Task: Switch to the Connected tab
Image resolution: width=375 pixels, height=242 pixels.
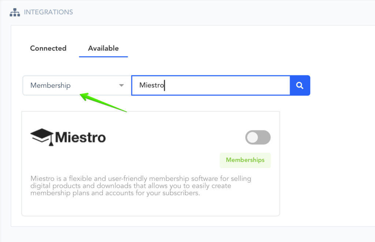Action: click(x=48, y=48)
